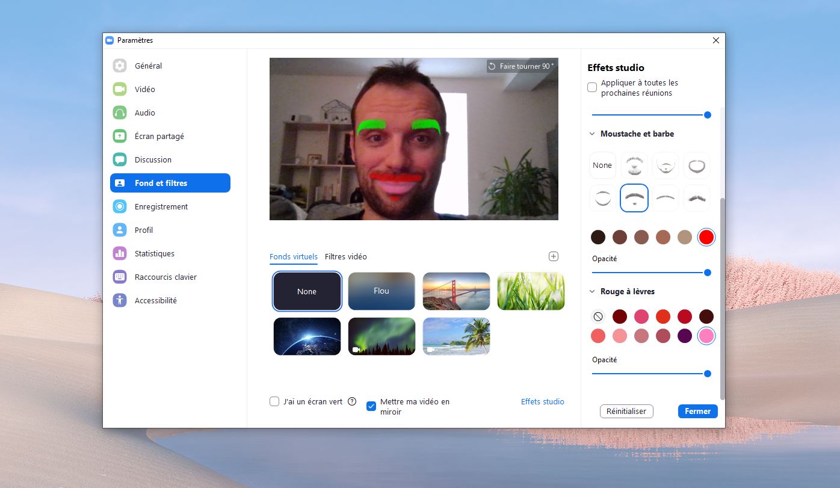Open Écran partagé sidebar icon
840x488 pixels.
(x=120, y=136)
